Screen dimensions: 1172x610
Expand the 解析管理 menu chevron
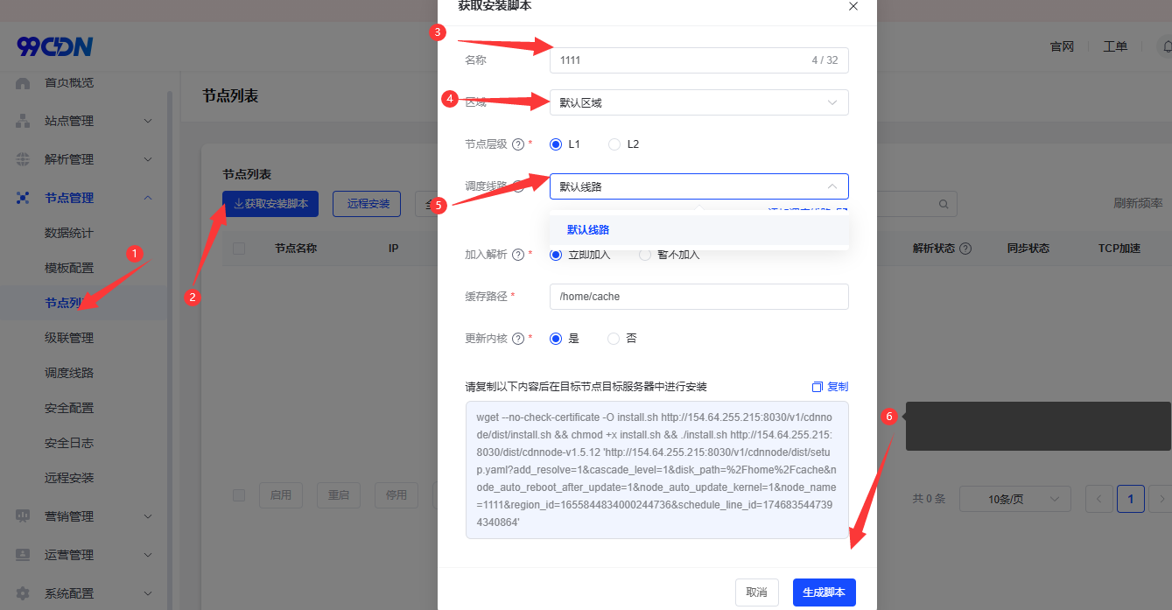pos(148,159)
